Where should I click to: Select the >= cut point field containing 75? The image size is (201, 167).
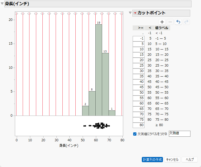[x=139, y=120]
